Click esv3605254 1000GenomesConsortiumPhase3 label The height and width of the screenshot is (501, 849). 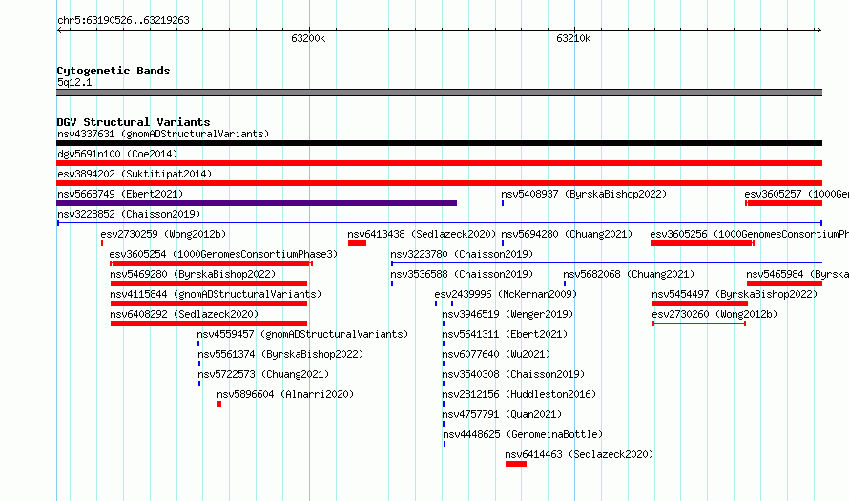tap(223, 254)
